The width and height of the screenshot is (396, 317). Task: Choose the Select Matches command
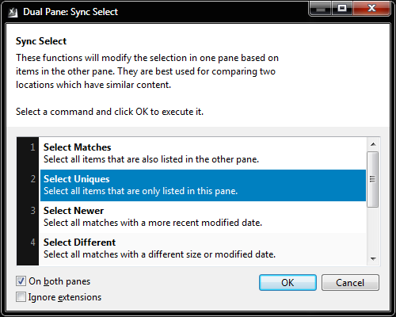[203, 153]
